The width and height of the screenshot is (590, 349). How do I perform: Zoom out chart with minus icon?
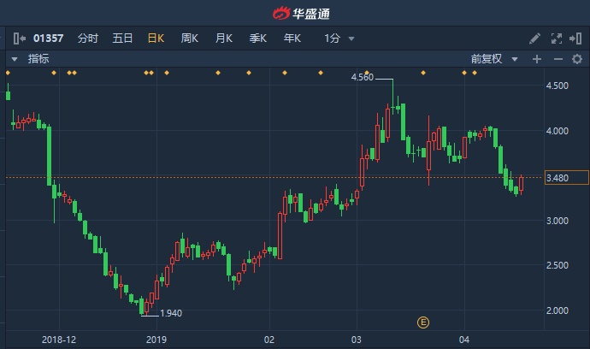[557, 59]
